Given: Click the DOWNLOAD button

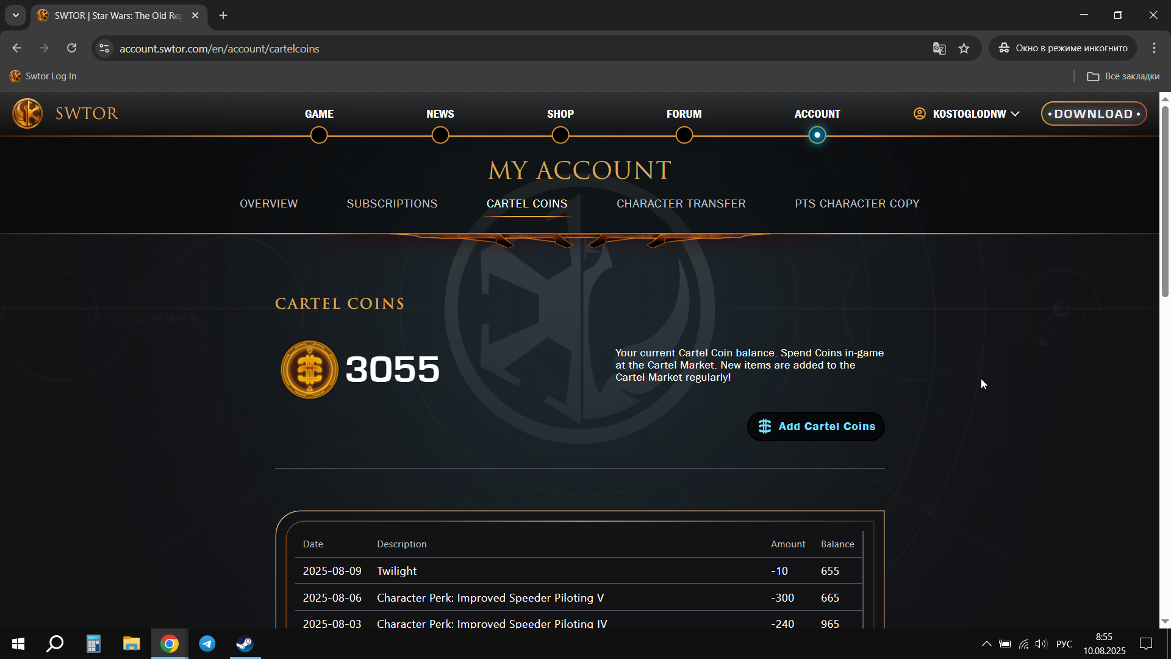Looking at the screenshot, I should point(1094,114).
